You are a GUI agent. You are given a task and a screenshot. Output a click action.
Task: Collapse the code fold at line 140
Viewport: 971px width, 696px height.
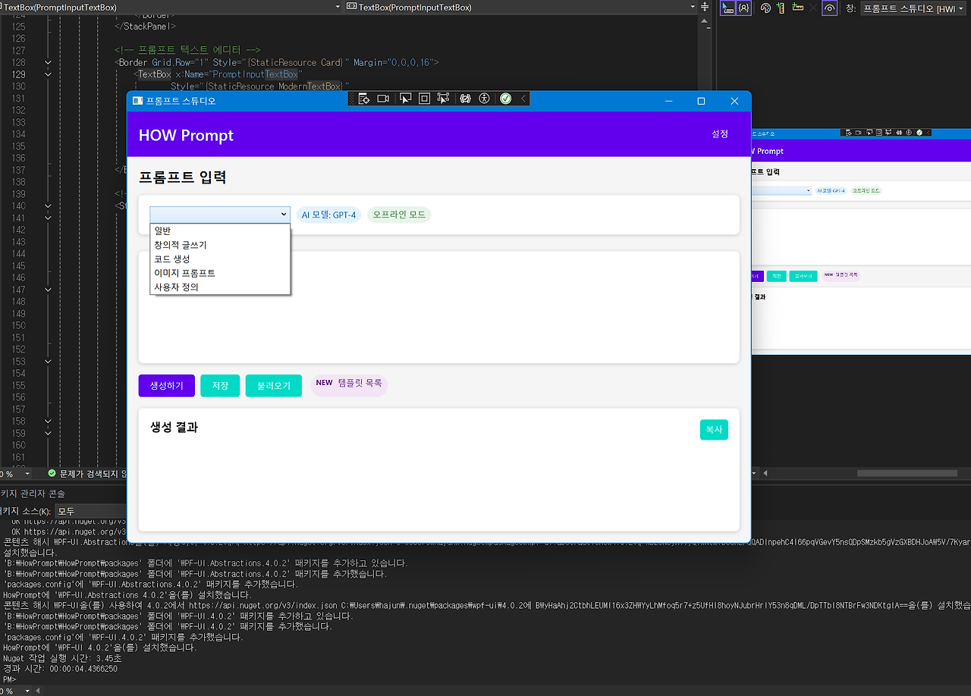coord(48,205)
